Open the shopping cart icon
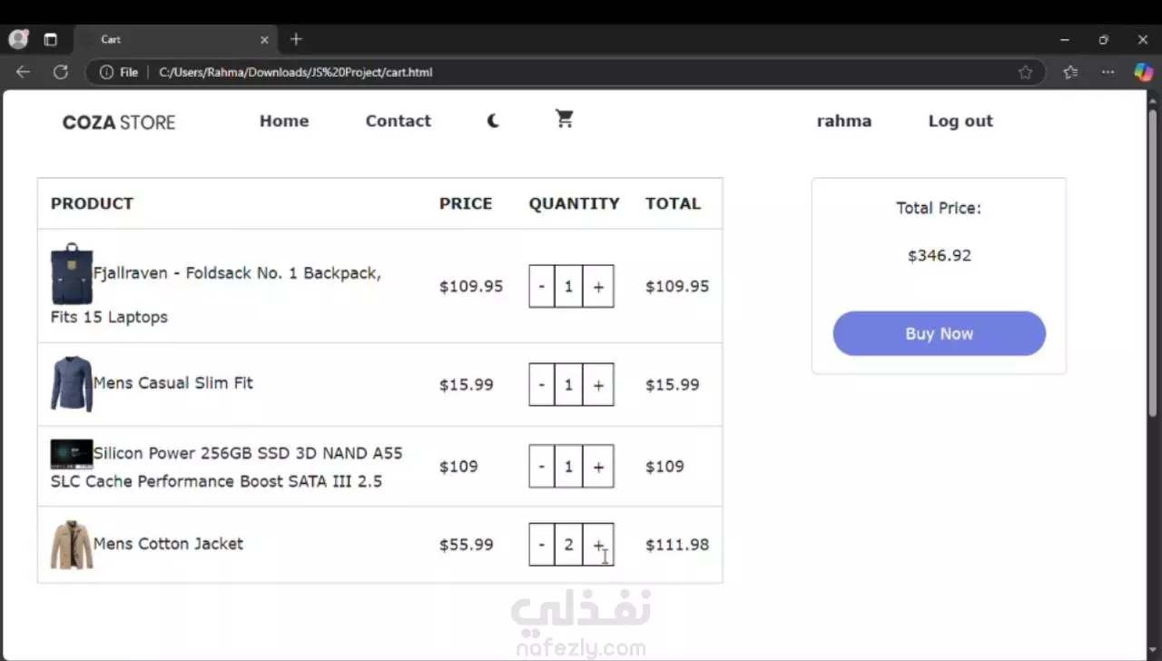1162x661 pixels. click(x=565, y=119)
